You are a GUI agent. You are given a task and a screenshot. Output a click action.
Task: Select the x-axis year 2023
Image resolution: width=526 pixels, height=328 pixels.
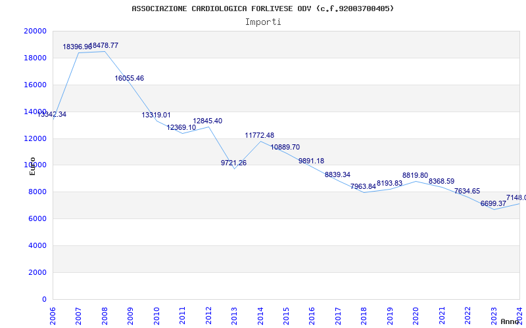click(494, 316)
